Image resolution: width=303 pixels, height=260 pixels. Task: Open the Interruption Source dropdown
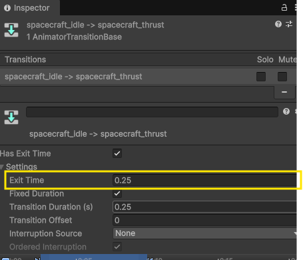tap(204, 233)
